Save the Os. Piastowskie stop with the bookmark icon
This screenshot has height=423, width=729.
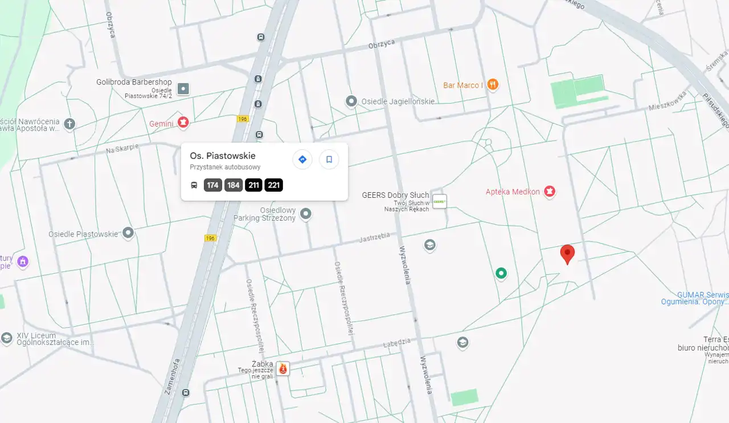[329, 160]
